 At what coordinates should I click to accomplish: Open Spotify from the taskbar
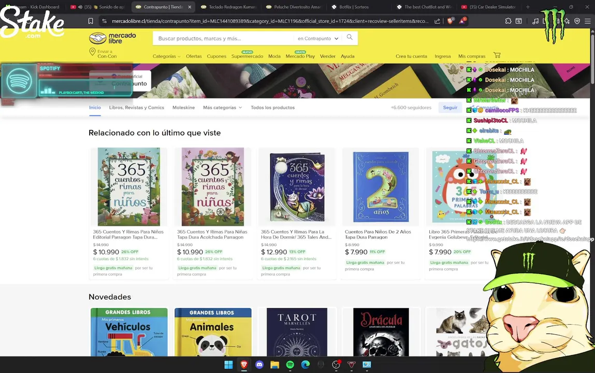[x=291, y=365]
